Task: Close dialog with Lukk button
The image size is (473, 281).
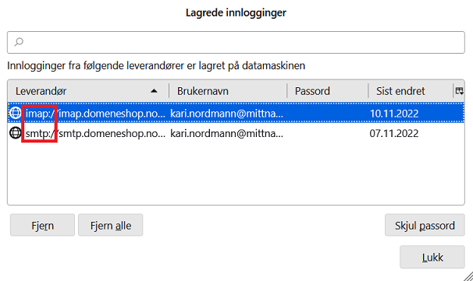Action: coord(432,257)
